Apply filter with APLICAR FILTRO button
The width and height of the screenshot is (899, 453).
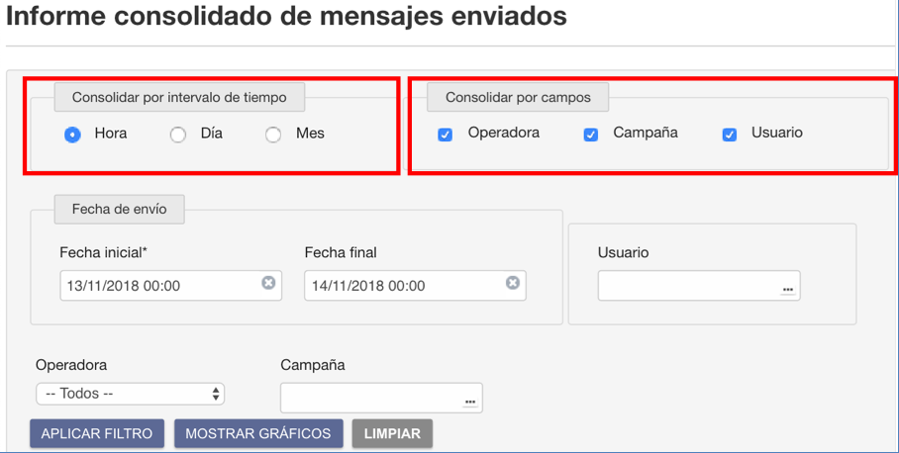point(97,433)
